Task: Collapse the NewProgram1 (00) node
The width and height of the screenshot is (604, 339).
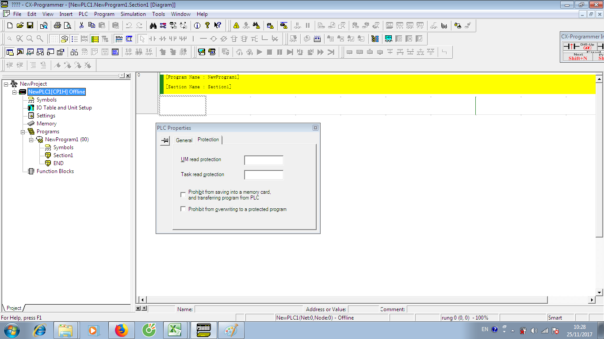Action: coord(31,139)
